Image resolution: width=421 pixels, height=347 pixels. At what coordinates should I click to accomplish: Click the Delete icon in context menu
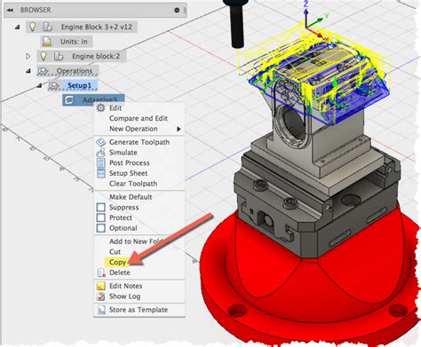[101, 272]
